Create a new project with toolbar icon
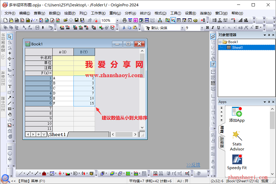The image size is (276, 184). click(5, 20)
